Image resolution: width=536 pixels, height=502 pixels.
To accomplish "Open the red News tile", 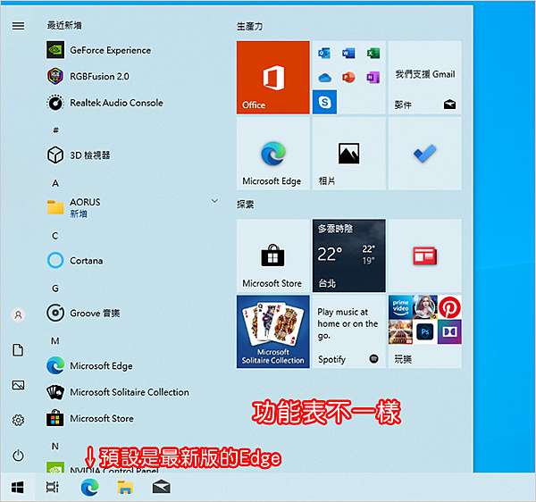I will (424, 255).
